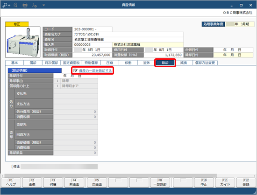
Task: Click the horizontal scrollbar's left arrow
Action: point(2,176)
